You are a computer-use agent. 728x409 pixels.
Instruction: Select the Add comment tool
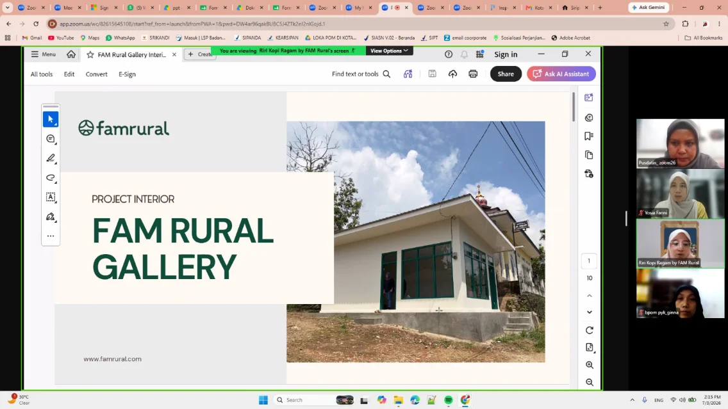[x=51, y=139]
